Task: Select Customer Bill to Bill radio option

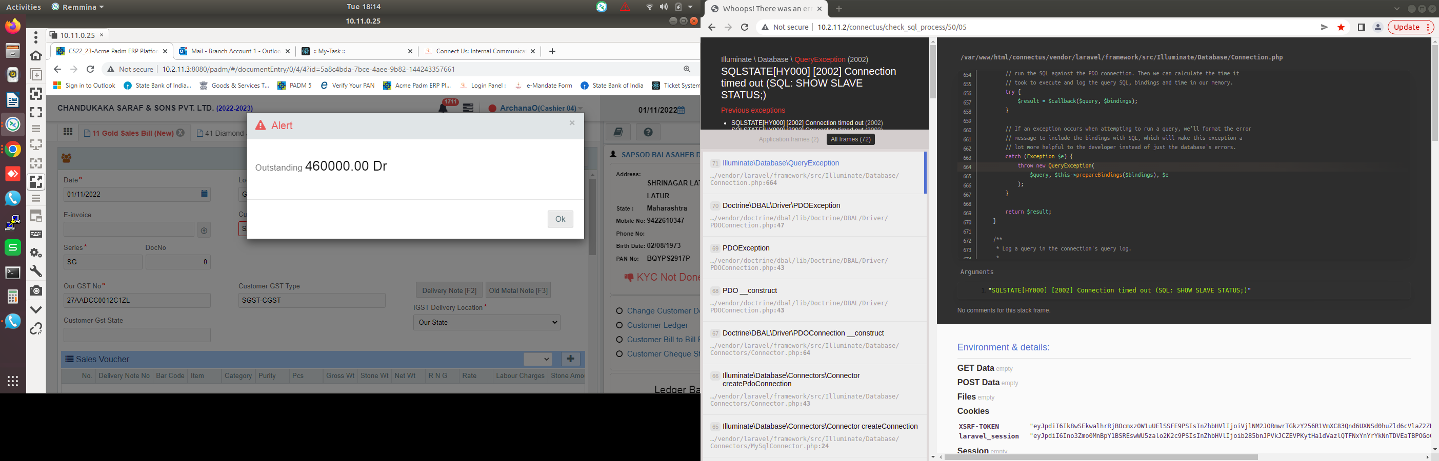Action: click(x=619, y=339)
